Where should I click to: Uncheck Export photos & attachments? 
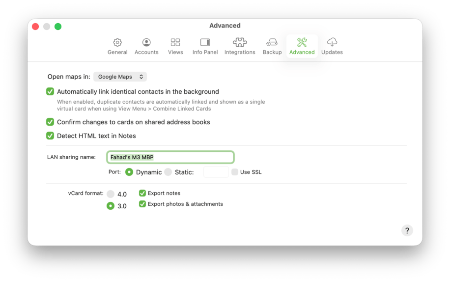(142, 204)
